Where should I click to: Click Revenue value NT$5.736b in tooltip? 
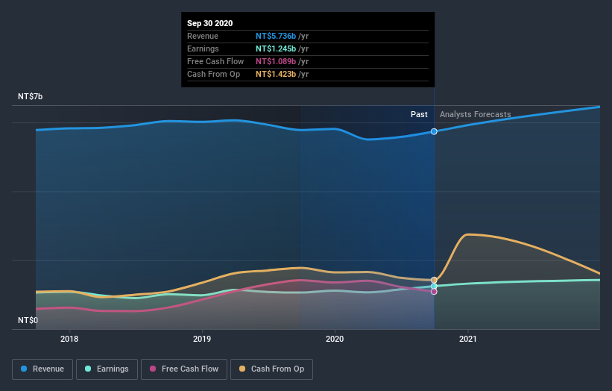pos(276,36)
